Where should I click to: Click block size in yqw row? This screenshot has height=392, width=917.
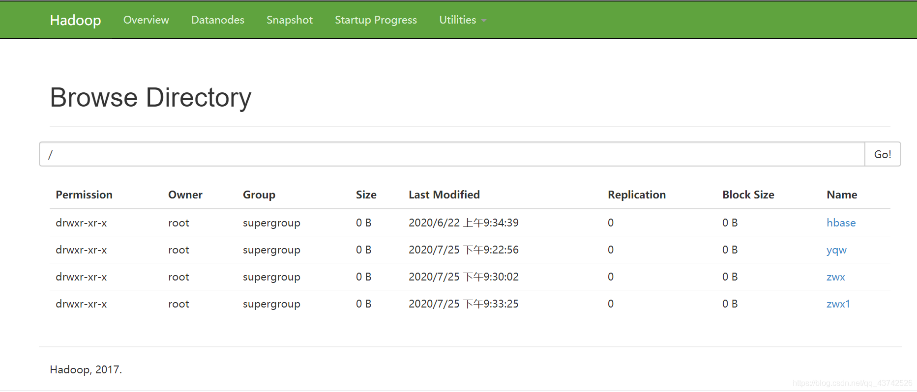point(730,250)
